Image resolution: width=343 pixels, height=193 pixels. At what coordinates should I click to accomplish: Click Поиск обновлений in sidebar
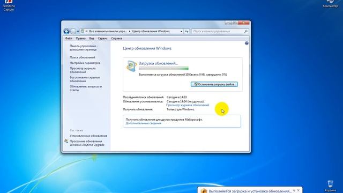pyautogui.click(x=82, y=57)
